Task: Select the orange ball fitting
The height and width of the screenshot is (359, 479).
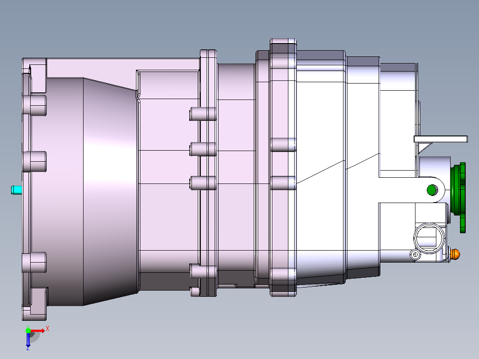Action: click(x=455, y=254)
